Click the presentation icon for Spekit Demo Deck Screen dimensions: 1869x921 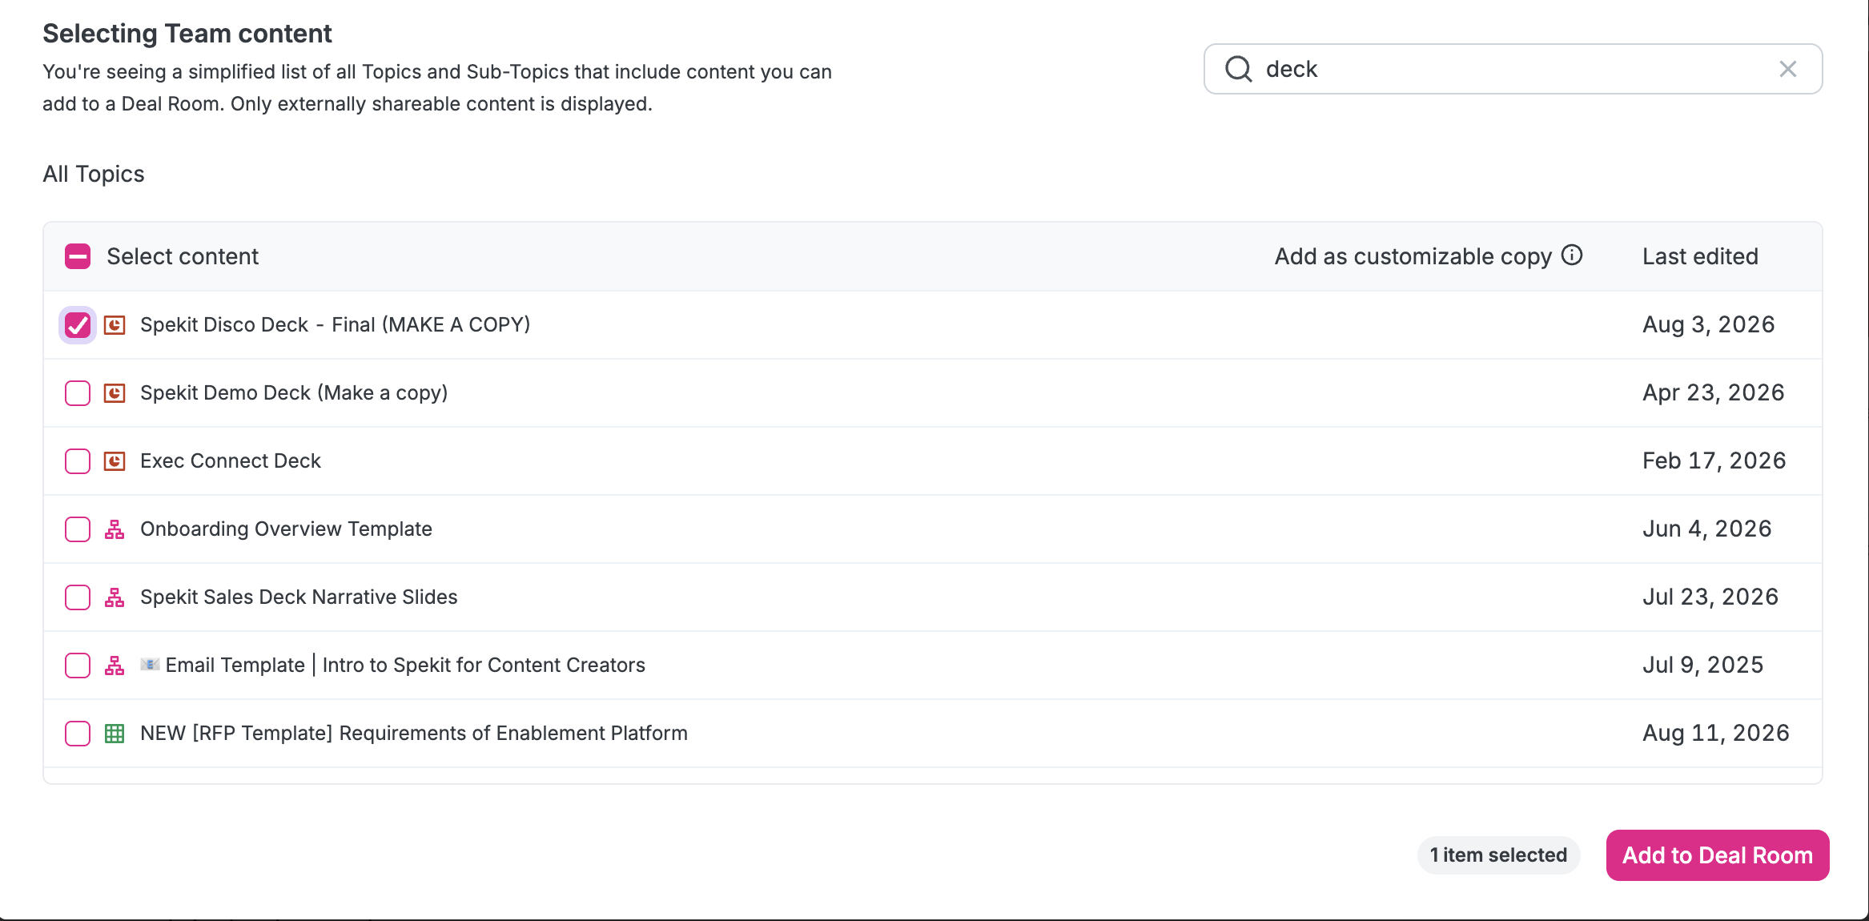pyautogui.click(x=115, y=392)
